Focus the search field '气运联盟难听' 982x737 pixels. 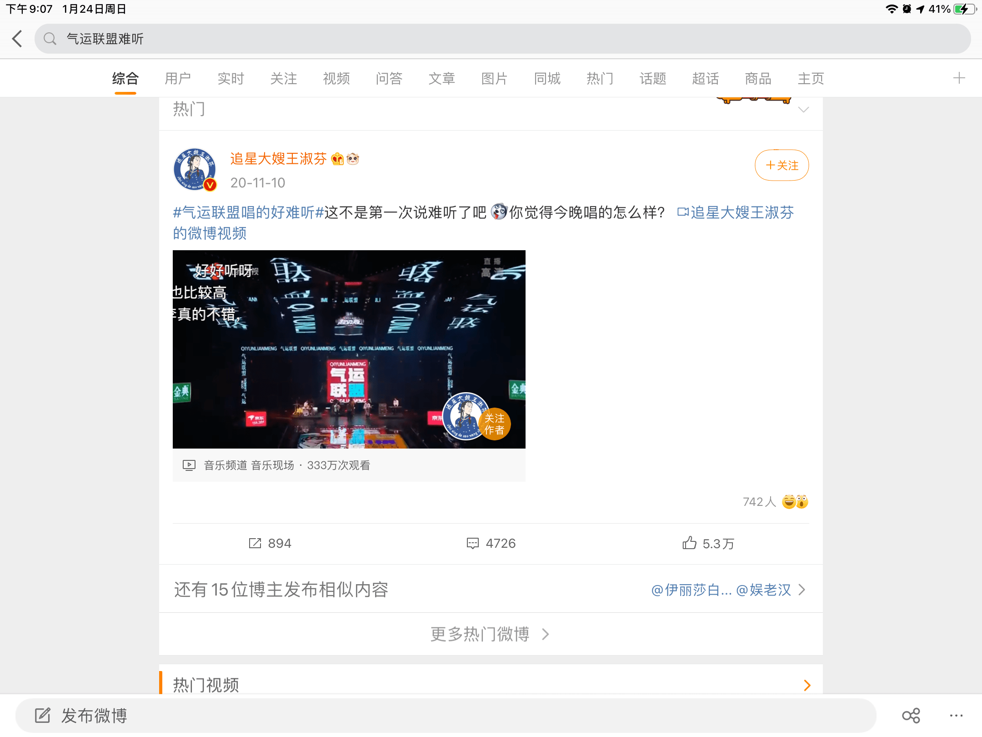[502, 39]
